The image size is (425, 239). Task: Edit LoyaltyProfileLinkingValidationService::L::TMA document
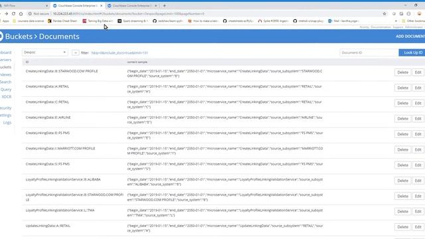click(418, 211)
